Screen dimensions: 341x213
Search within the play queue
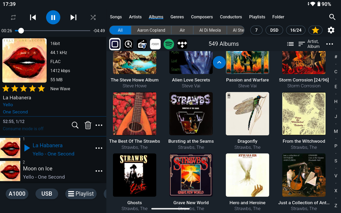[x=75, y=125]
